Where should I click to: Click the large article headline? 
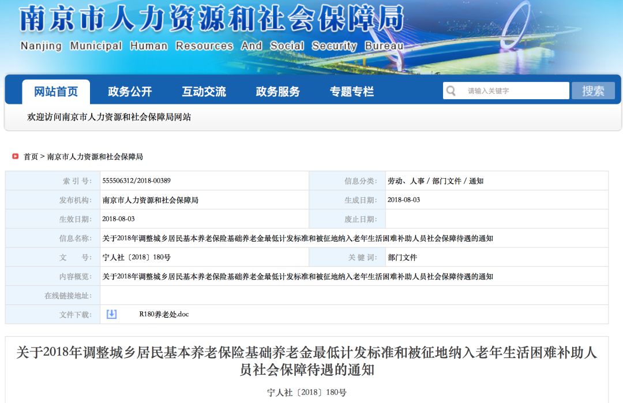point(307,361)
